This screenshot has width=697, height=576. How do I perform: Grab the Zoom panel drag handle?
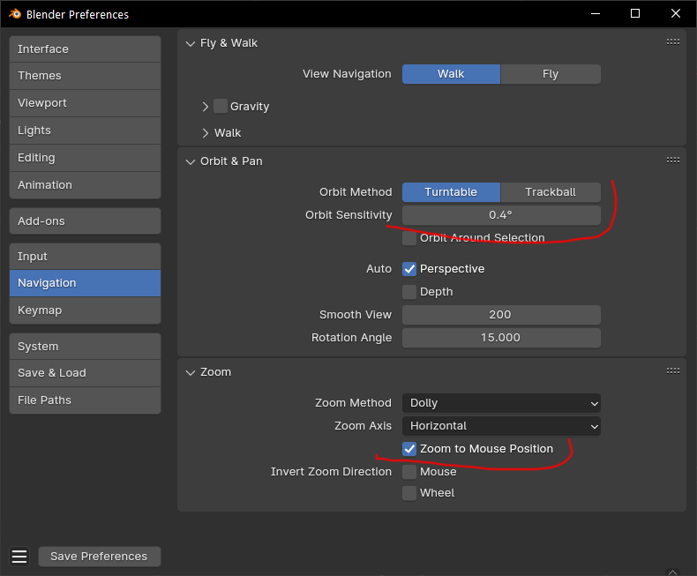tap(672, 371)
